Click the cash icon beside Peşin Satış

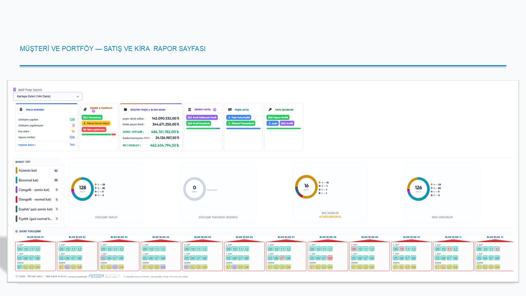(230, 110)
